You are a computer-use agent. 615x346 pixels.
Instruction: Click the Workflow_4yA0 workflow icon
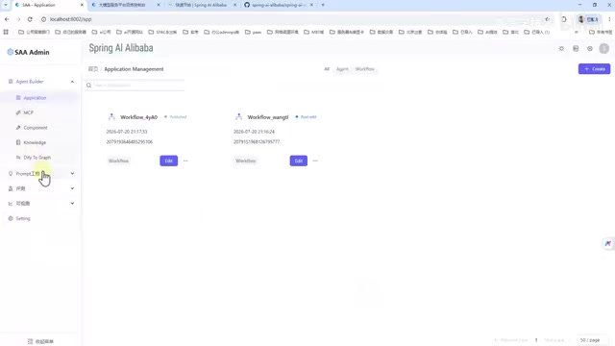[111, 116]
